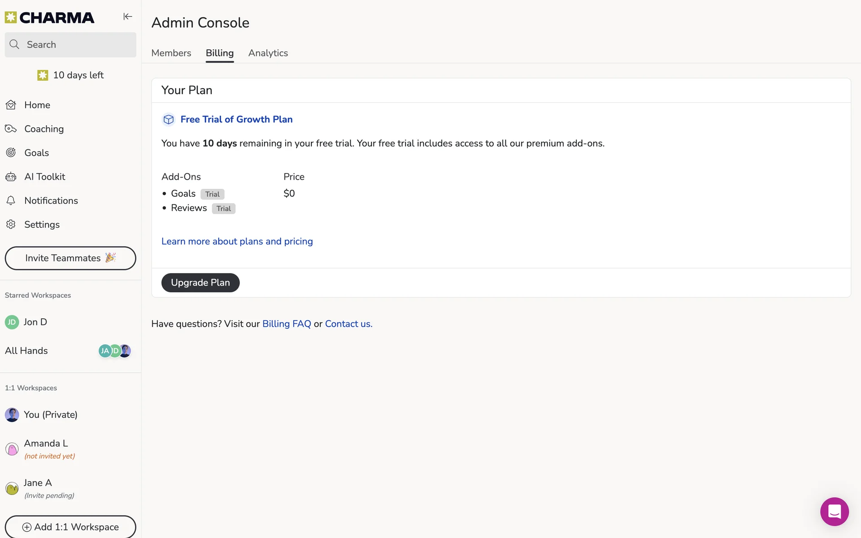Click the Growth Plan box icon
This screenshot has height=538, width=861.
(x=169, y=120)
